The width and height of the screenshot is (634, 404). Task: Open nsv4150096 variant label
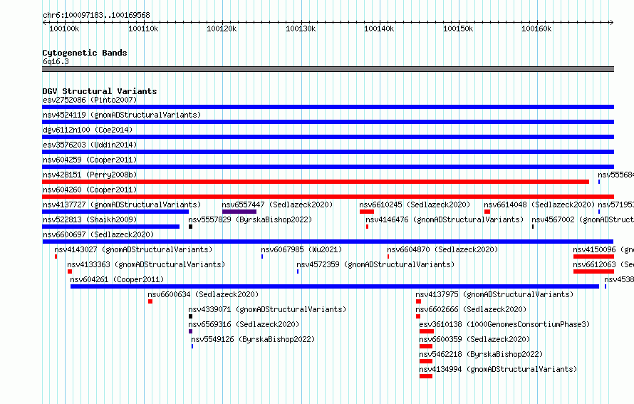(603, 249)
